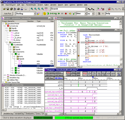Image resolution: width=125 pixels, height=120 pixels.
Task: Toggle the Delay parameter button in Diagram
Action: pos(68,73)
